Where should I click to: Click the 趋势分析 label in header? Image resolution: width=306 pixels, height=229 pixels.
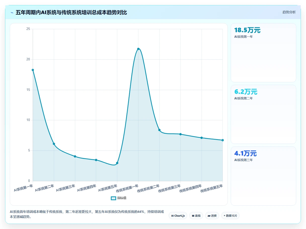(289, 12)
